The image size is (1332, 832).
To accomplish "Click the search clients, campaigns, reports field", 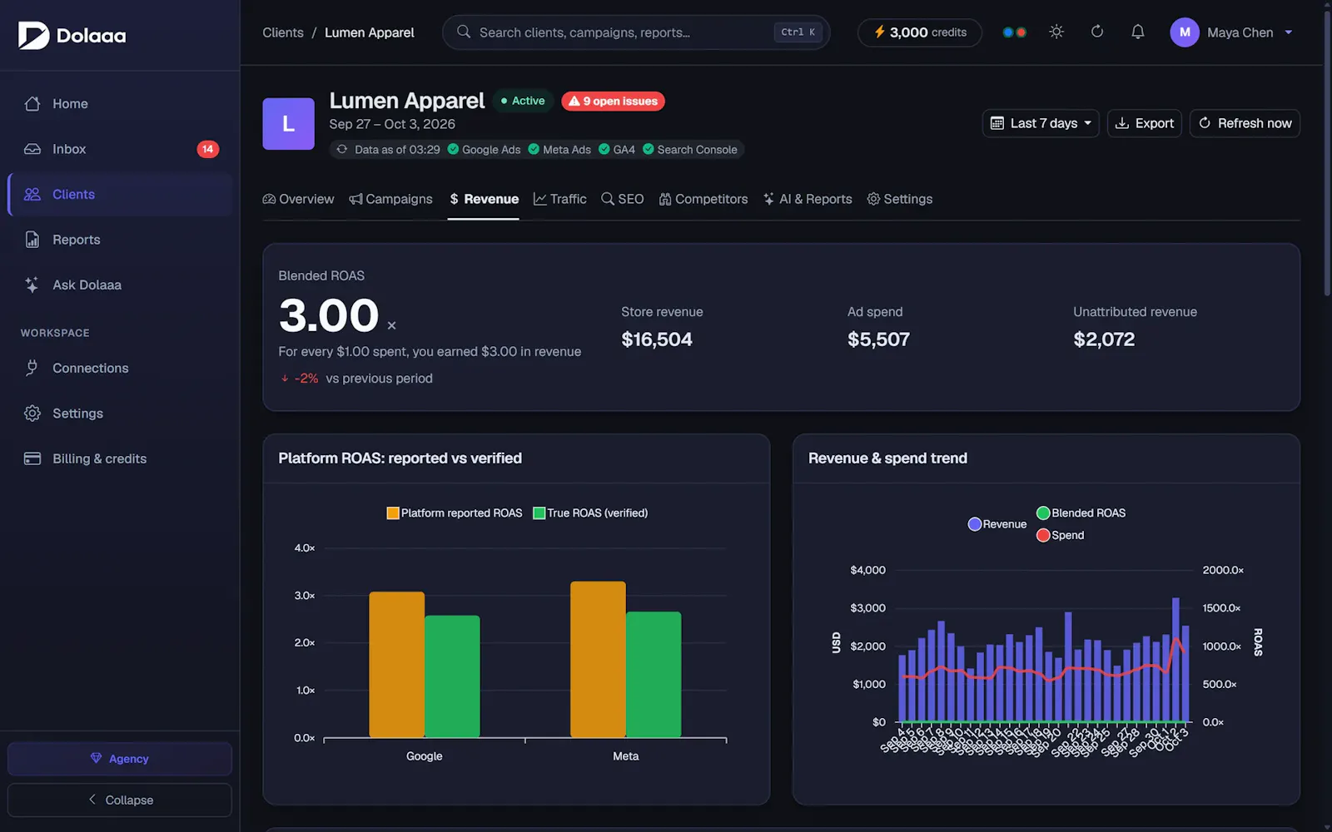I will tap(636, 32).
